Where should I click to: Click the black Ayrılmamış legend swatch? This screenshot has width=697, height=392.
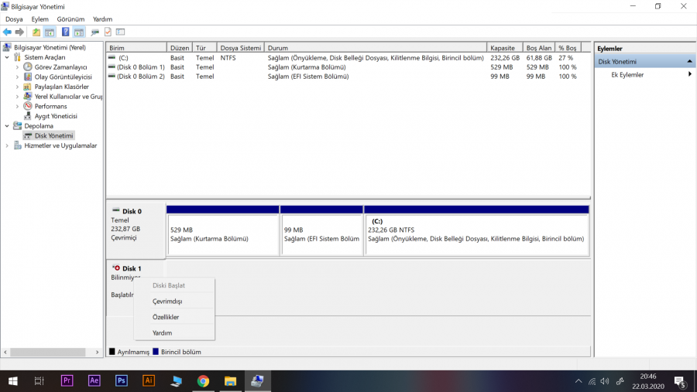(x=112, y=352)
